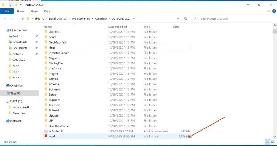
Task: Click the Update folder name
Action: click(53, 115)
